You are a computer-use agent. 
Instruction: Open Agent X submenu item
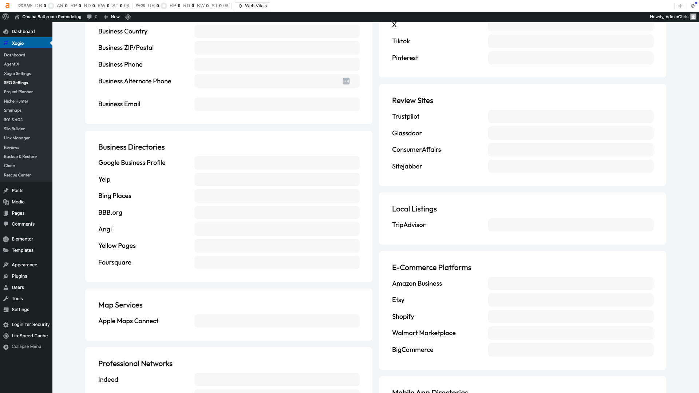point(12,64)
